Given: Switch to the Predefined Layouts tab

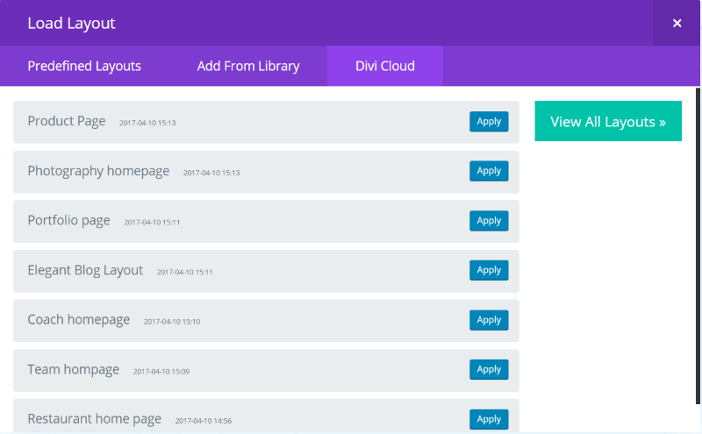Looking at the screenshot, I should tap(84, 66).
